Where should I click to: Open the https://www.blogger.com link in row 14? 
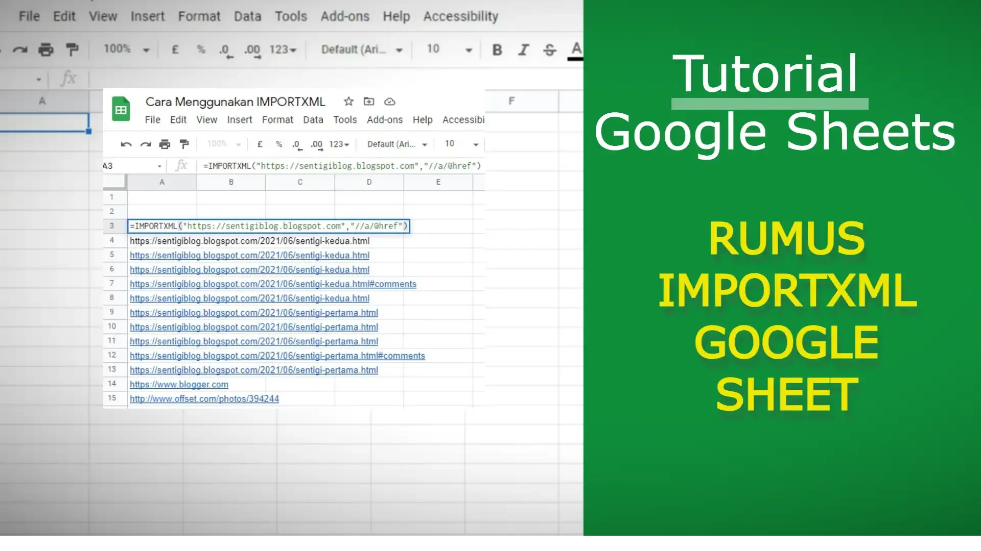click(x=179, y=385)
